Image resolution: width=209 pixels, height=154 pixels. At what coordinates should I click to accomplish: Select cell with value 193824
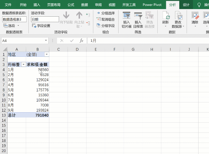tap(38, 110)
